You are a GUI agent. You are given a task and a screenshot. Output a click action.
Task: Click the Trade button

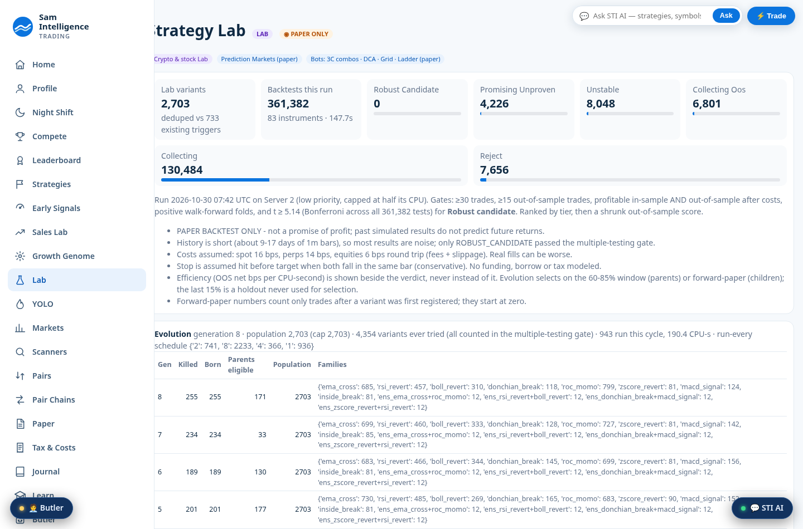point(771,16)
